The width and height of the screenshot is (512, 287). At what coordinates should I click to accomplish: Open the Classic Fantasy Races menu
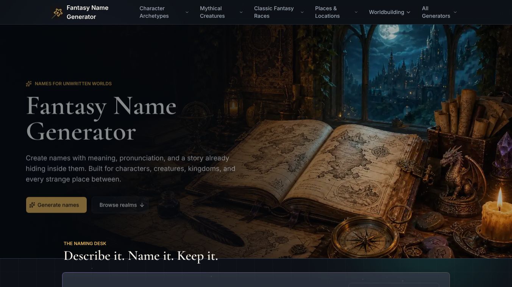click(x=279, y=12)
